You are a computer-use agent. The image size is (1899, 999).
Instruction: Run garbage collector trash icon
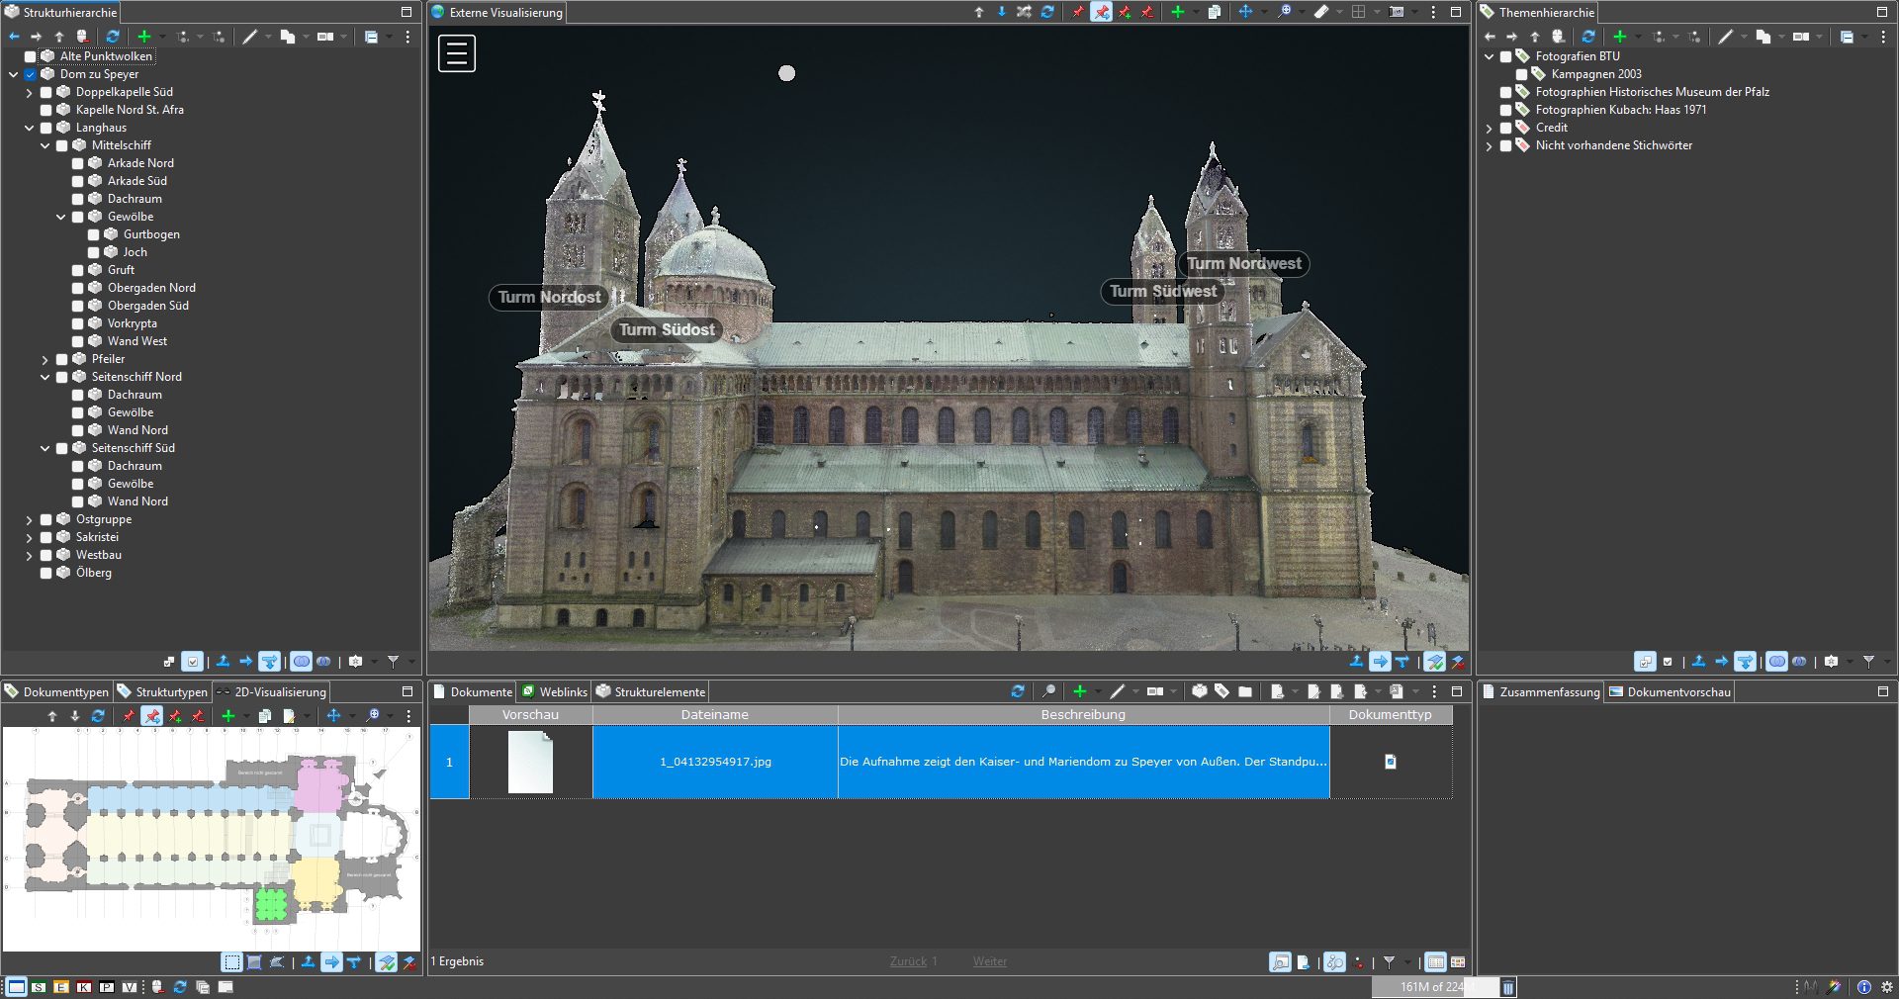1508,987
